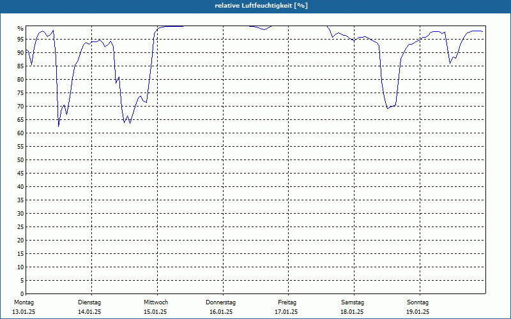This screenshot has height=319, width=511.
Task: Click the 20 value on the y-axis
Action: (x=20, y=241)
